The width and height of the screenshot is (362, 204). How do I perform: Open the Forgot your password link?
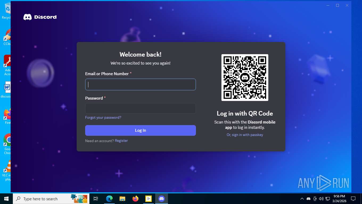coord(103,117)
